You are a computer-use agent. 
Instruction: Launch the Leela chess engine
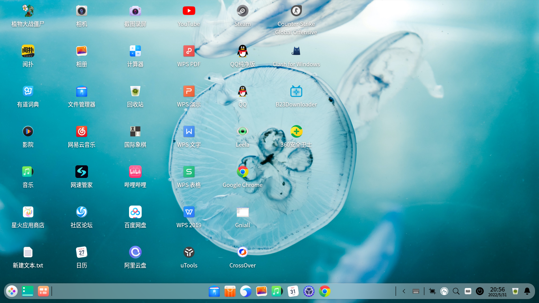pyautogui.click(x=242, y=131)
